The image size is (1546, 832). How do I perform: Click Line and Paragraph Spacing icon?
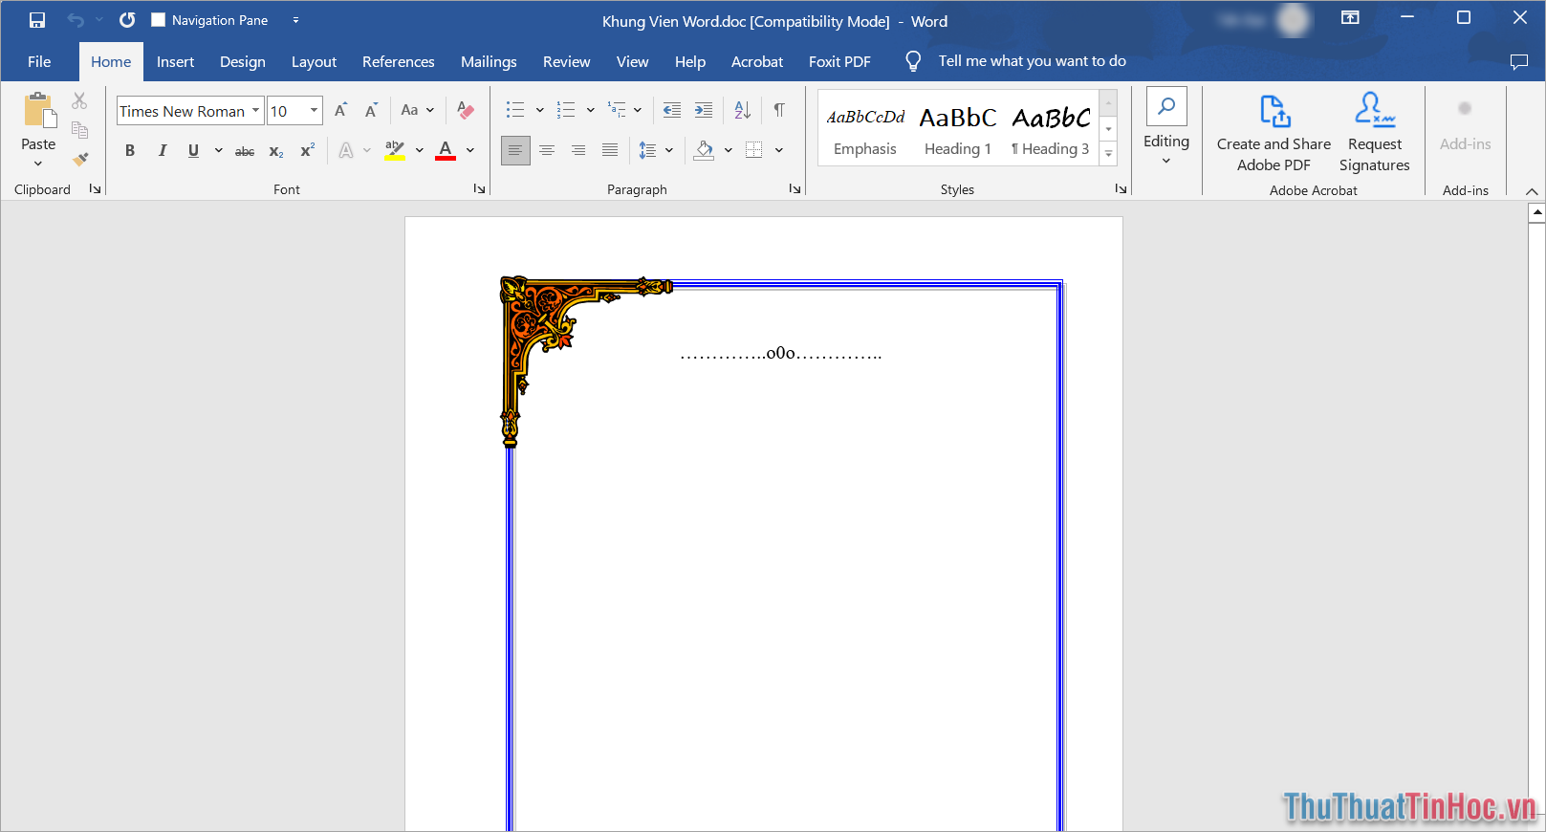648,150
